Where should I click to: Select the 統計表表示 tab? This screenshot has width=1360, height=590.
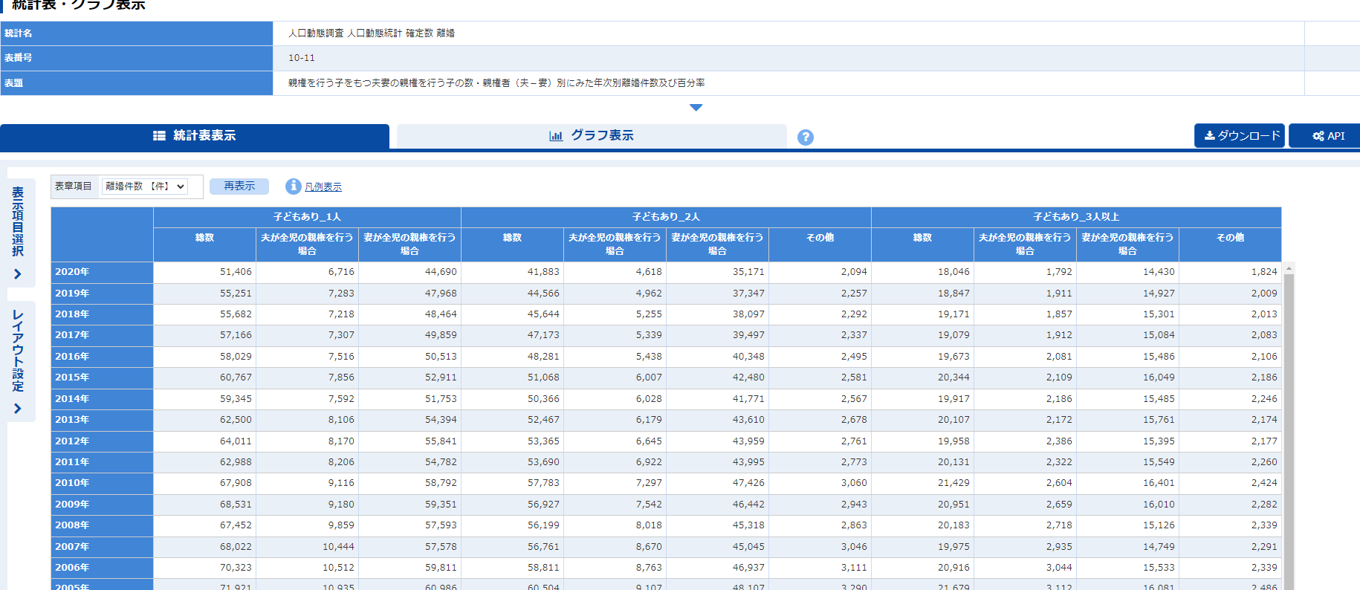(x=195, y=136)
